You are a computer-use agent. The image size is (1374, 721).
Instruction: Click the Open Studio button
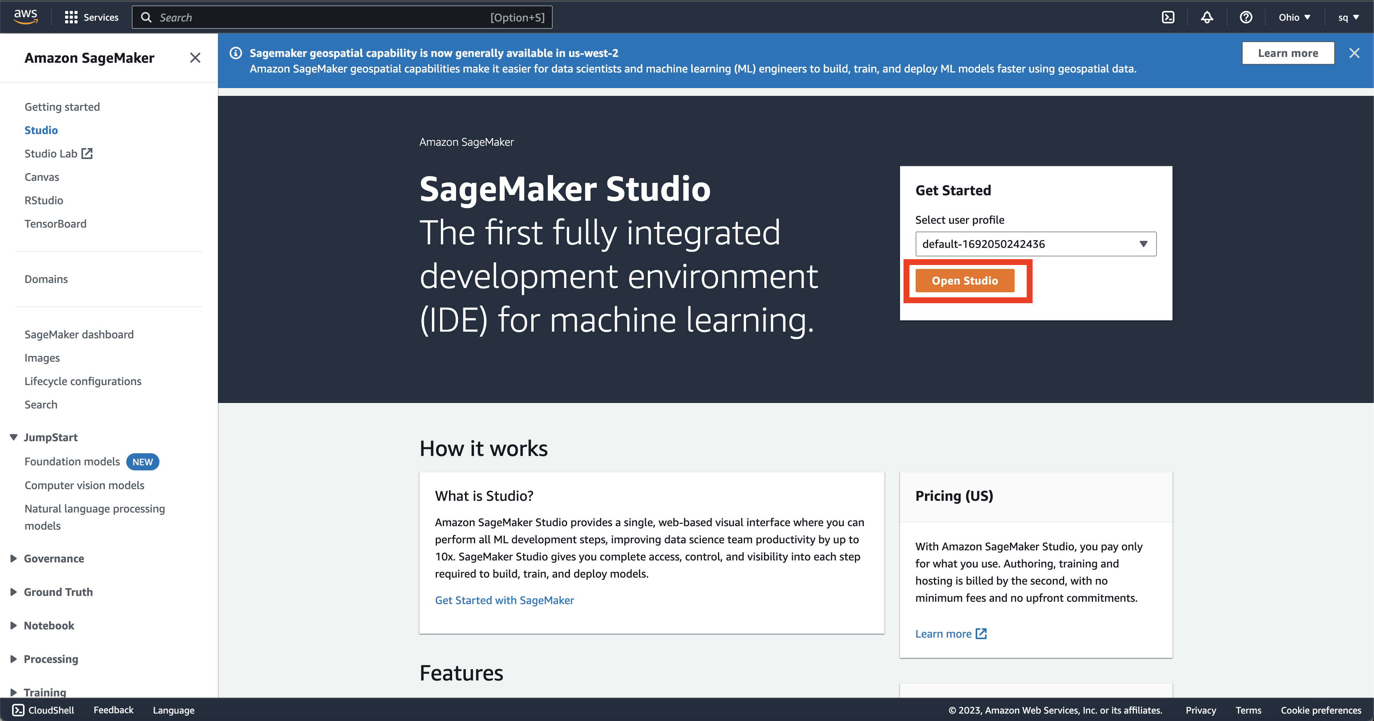964,281
